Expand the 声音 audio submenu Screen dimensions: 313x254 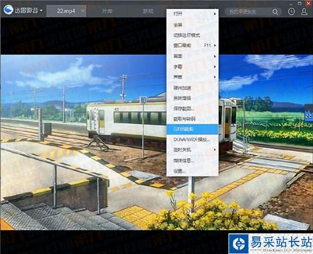[x=192, y=77]
